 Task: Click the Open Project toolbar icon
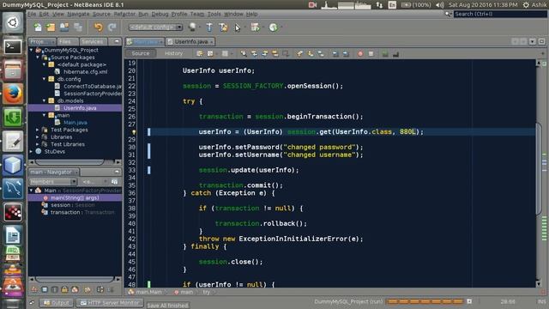tap(64, 27)
